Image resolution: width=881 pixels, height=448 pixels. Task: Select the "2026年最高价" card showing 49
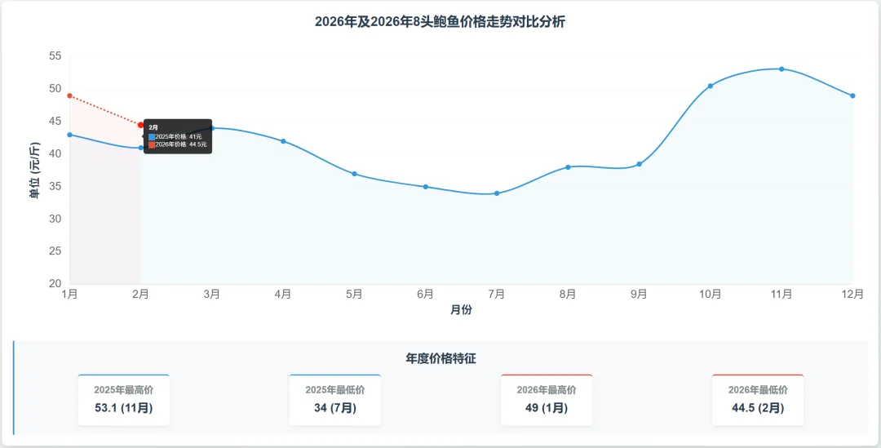point(546,400)
